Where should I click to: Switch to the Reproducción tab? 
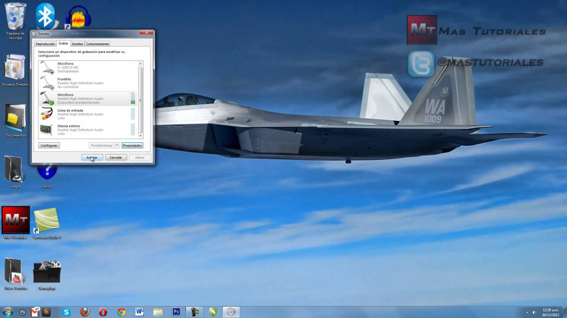(x=46, y=44)
